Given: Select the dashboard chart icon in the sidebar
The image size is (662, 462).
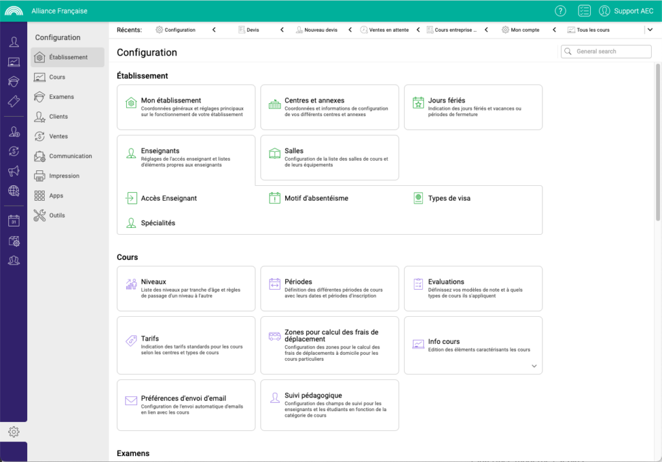Looking at the screenshot, I should tap(13, 61).
